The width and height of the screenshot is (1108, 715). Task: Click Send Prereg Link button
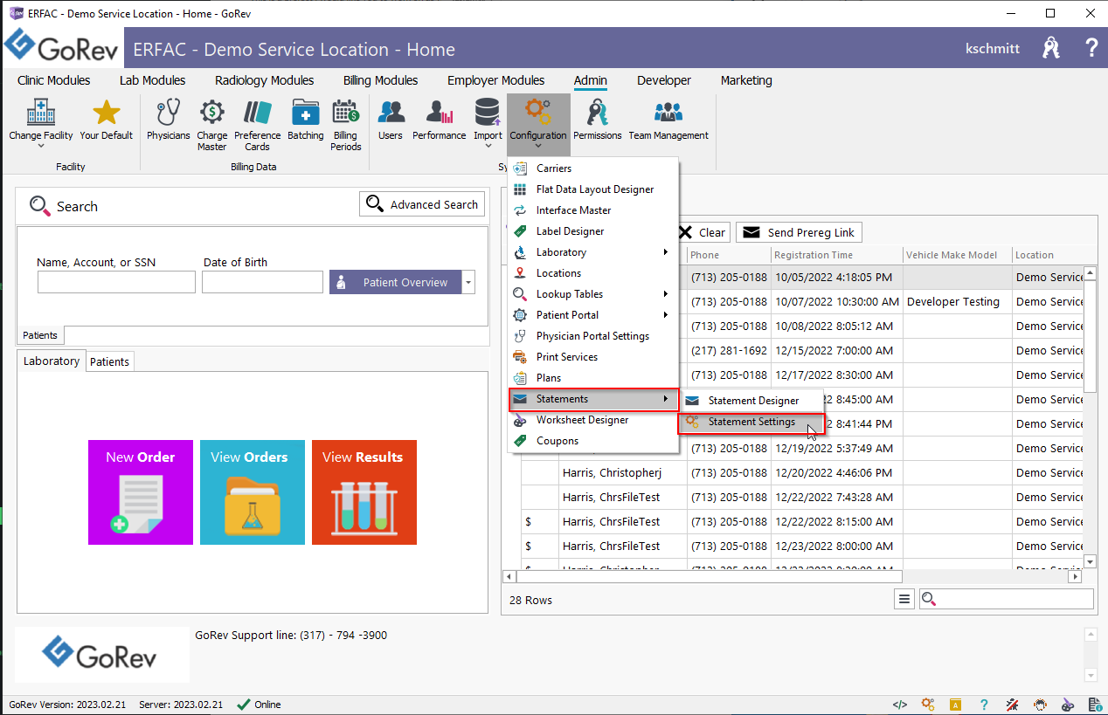coord(799,232)
